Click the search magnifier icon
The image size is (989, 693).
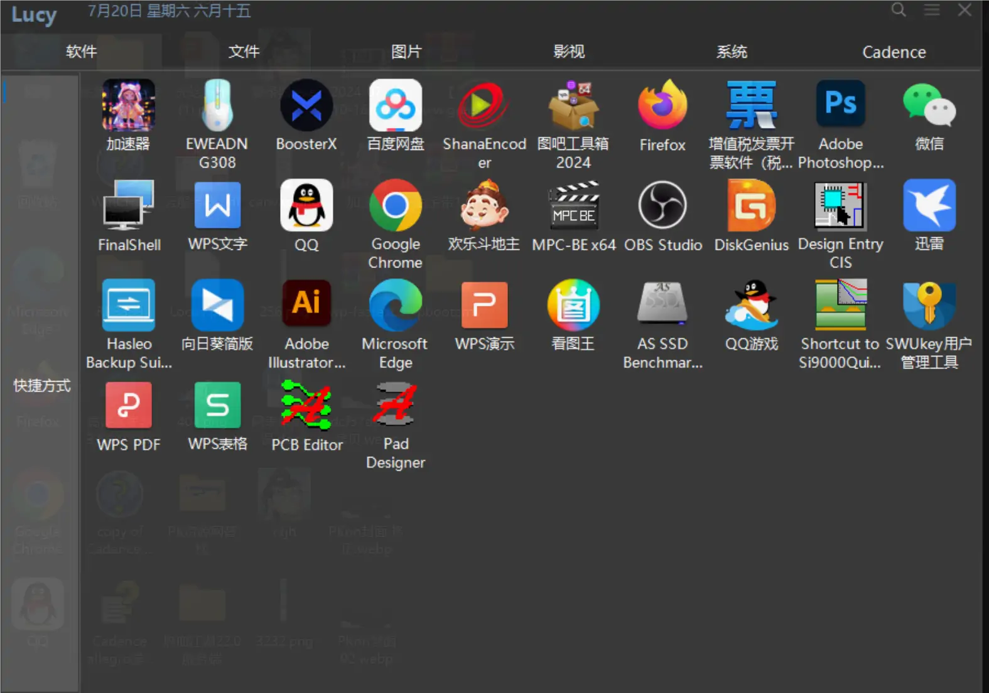pyautogui.click(x=899, y=10)
